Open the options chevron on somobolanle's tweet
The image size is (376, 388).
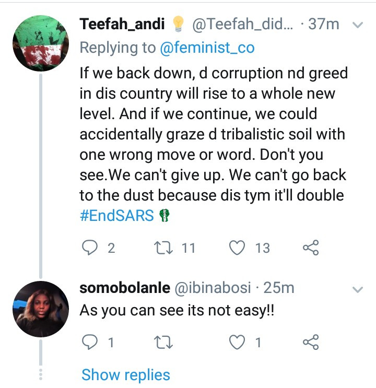point(358,289)
